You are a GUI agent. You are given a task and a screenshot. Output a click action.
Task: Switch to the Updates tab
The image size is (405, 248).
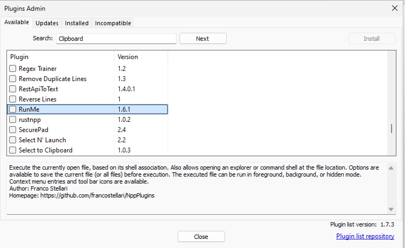coord(47,23)
